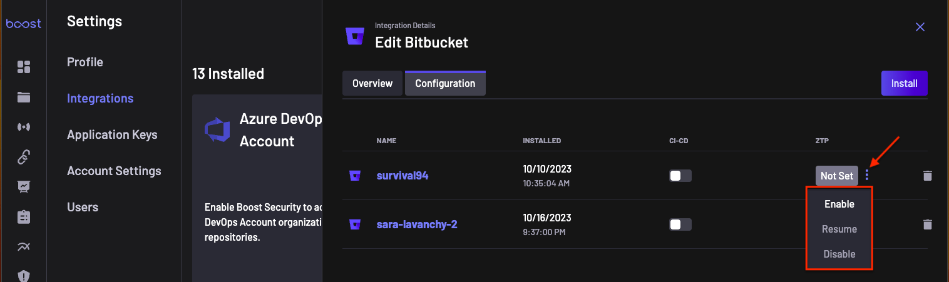Click the broadcast signal icon in sidebar
Screen dimensions: 949x282
point(24,127)
